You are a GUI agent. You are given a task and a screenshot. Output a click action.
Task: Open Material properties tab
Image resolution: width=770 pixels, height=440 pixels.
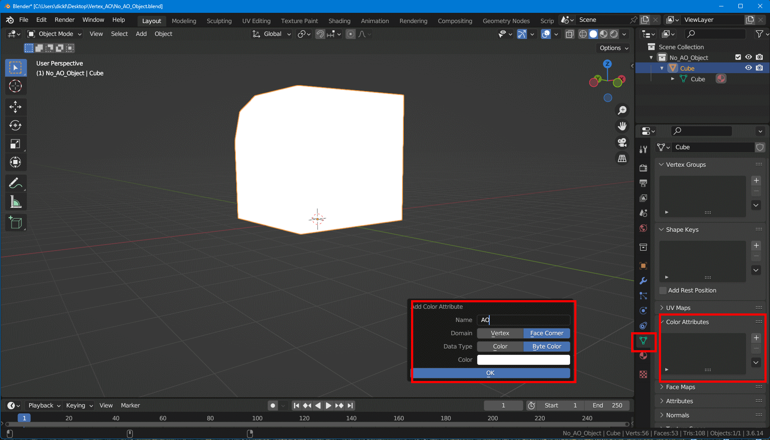[643, 356]
